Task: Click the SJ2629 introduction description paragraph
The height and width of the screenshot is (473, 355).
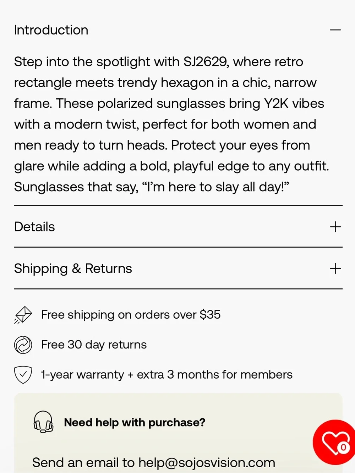Action: (x=171, y=124)
